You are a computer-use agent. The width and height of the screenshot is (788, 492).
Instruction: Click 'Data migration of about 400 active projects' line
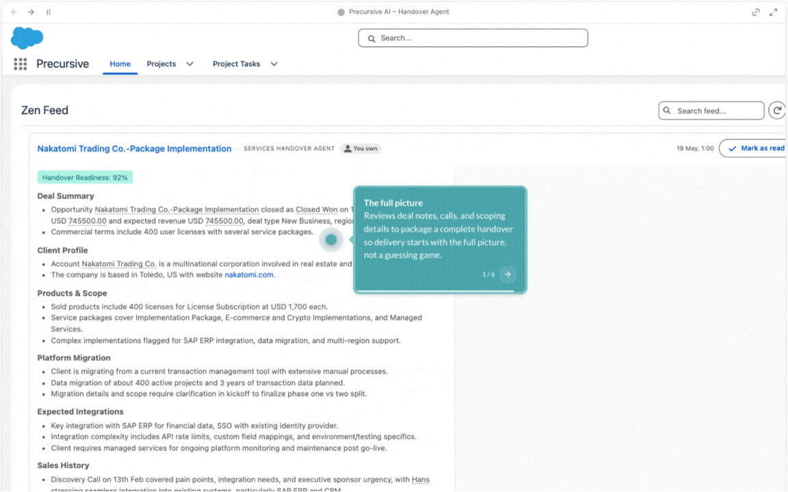click(198, 383)
